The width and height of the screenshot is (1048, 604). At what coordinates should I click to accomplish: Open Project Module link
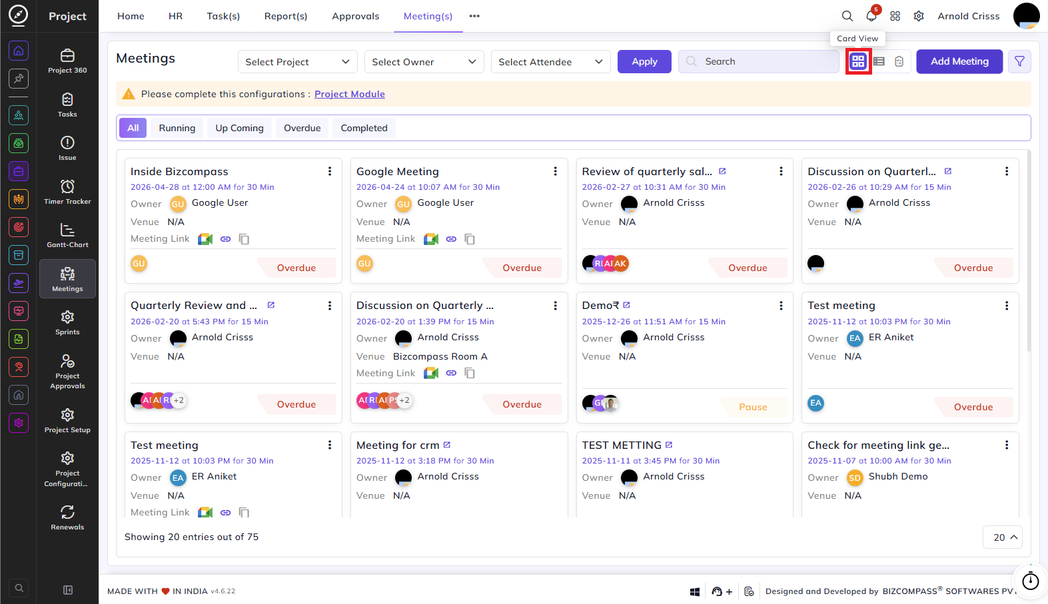(350, 94)
